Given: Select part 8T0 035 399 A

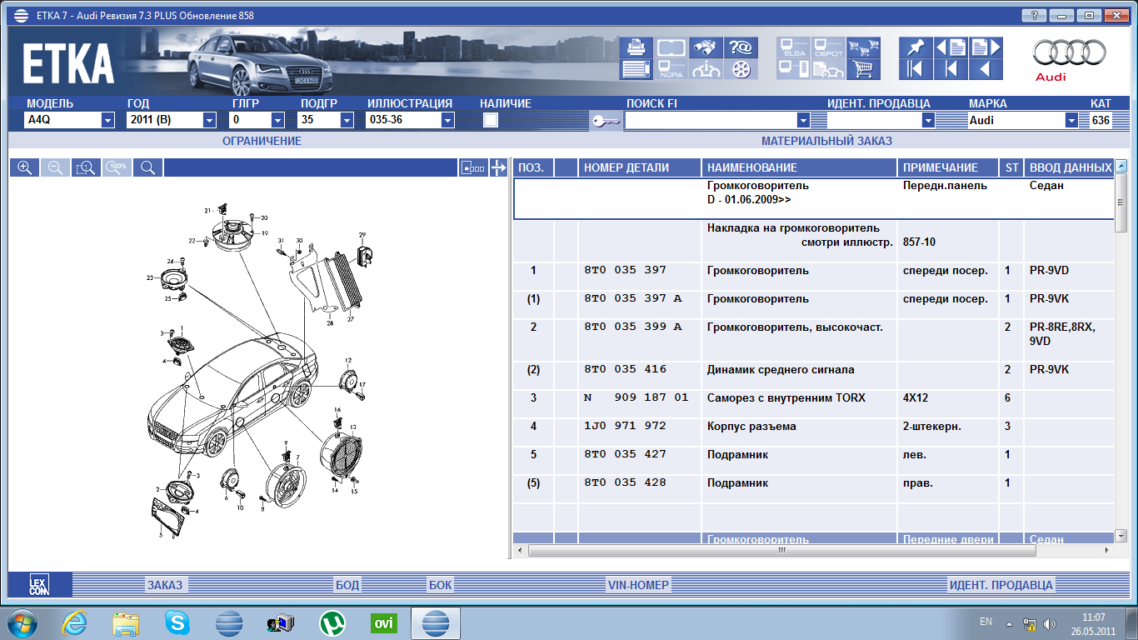Looking at the screenshot, I should tap(633, 327).
